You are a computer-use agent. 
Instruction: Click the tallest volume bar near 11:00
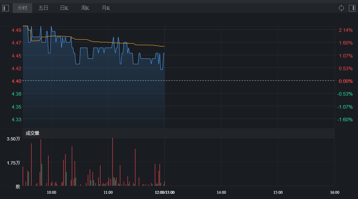click(112, 162)
